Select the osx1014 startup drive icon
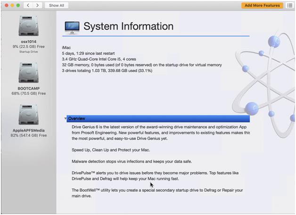Image resolution: width=296 pixels, height=215 pixels. click(x=28, y=26)
